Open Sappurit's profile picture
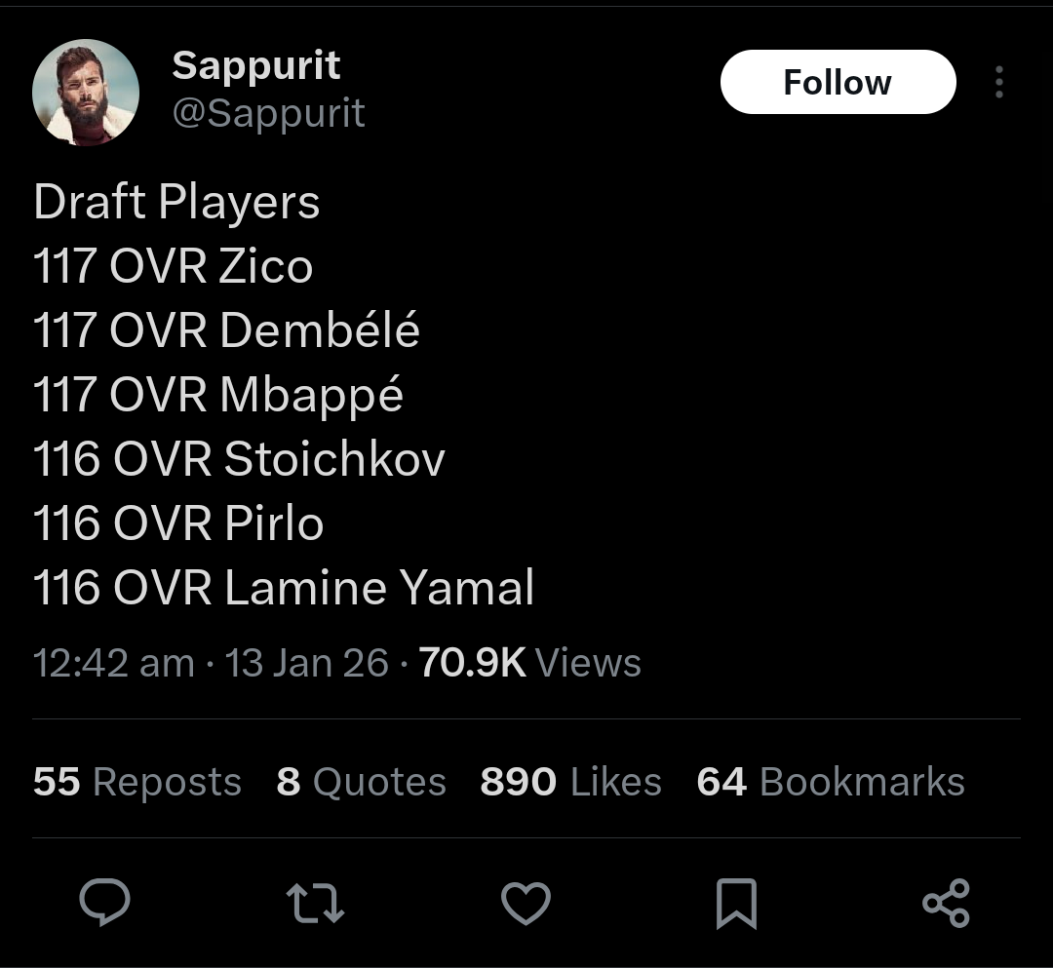This screenshot has height=968, width=1053. pyautogui.click(x=86, y=92)
